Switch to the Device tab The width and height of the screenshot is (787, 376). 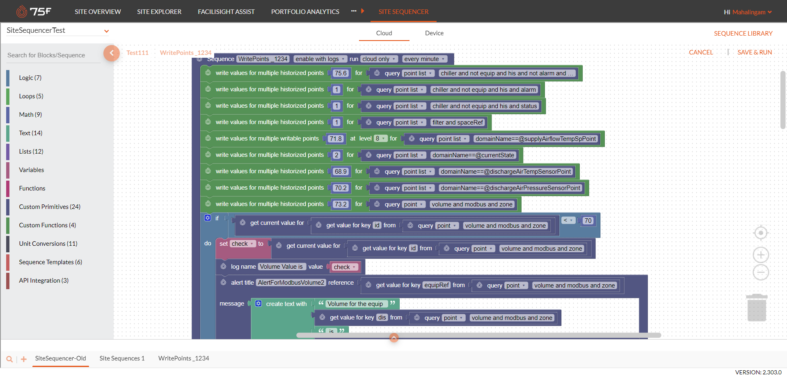click(x=434, y=33)
